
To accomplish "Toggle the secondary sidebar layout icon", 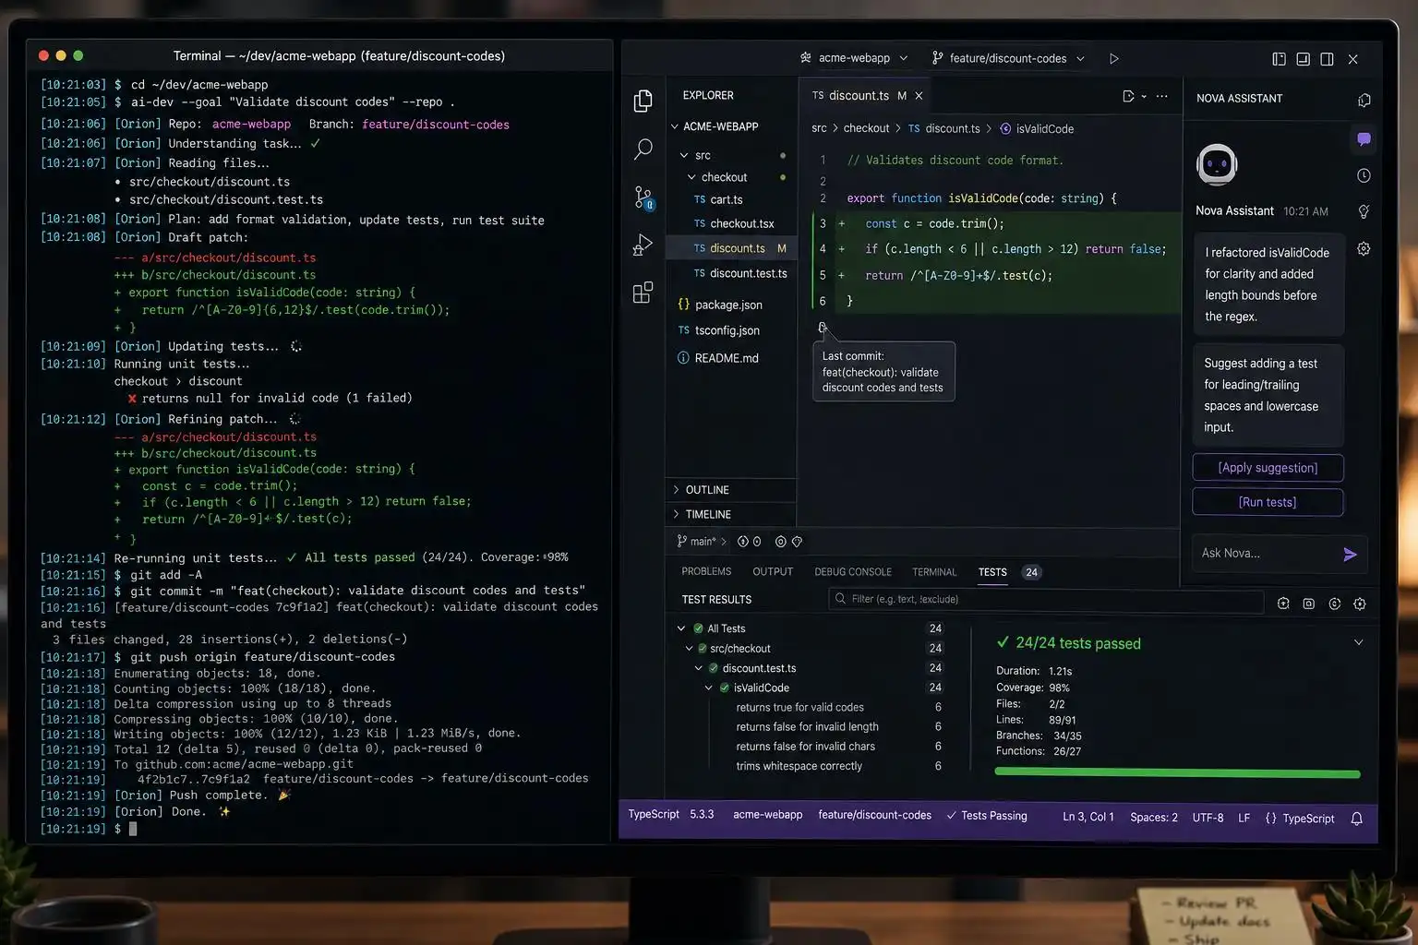I will tap(1327, 59).
